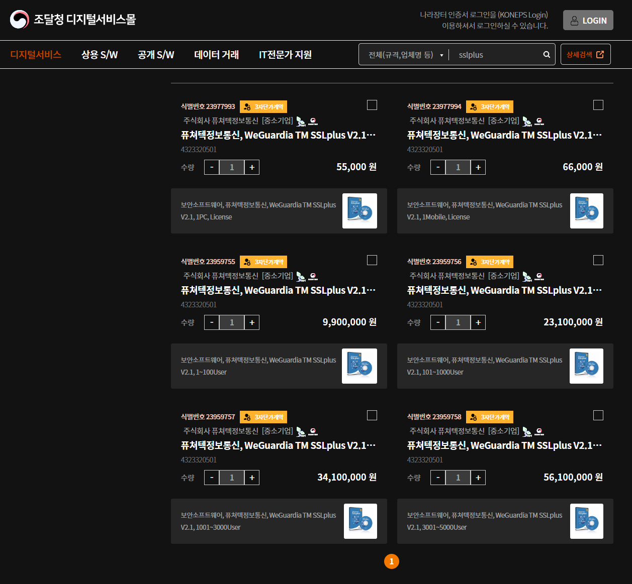632x584 pixels.
Task: Click quantity field of the 56,100,000 원 item
Action: 458,478
